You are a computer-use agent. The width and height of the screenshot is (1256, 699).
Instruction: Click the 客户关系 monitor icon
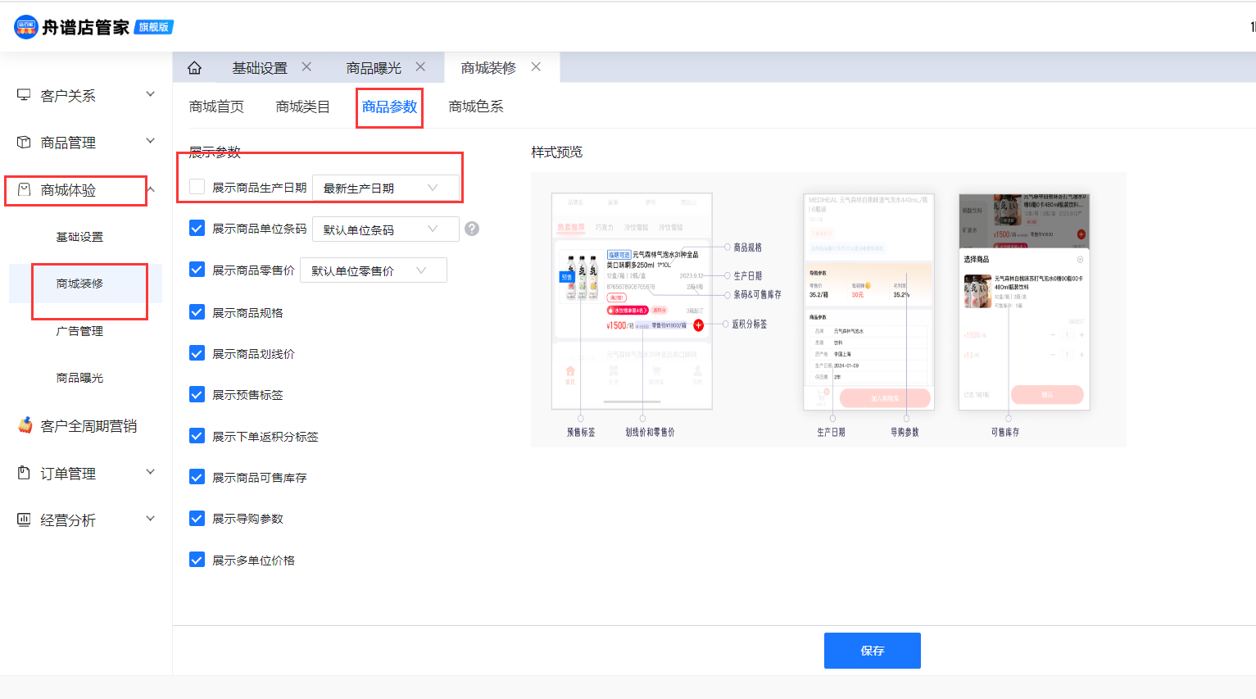click(24, 95)
